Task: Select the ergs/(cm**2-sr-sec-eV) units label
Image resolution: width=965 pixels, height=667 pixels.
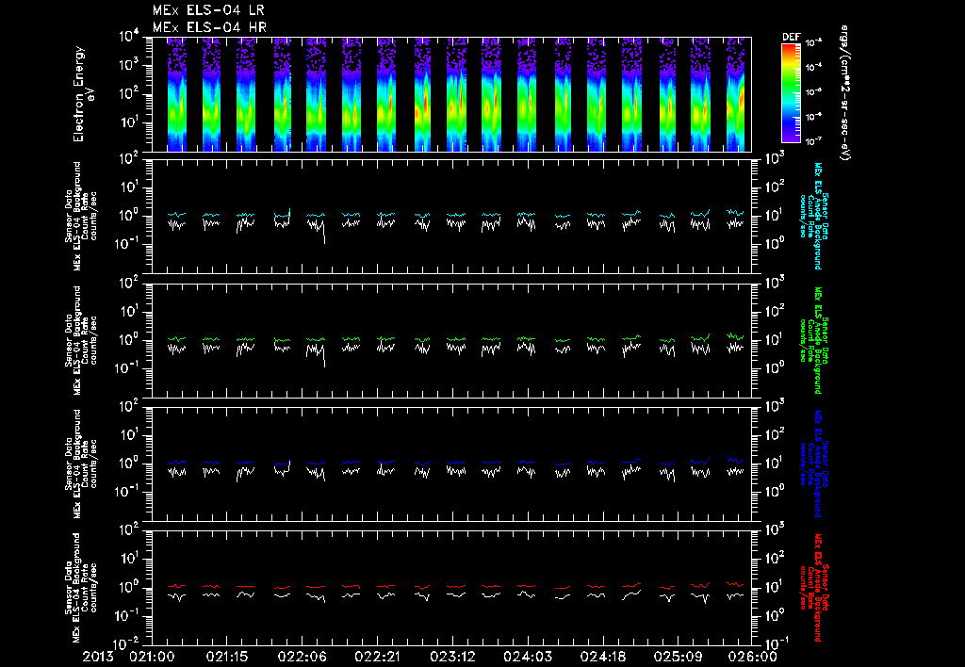Action: click(845, 93)
